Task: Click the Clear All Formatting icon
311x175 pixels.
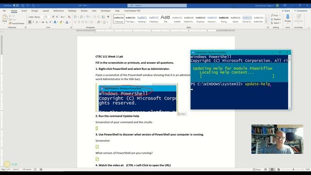Action: point(69,17)
